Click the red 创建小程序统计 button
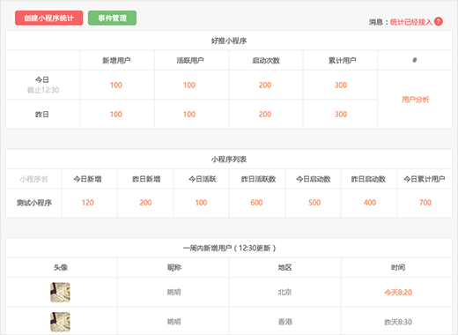Viewport: 458px width, 335px height. click(49, 18)
